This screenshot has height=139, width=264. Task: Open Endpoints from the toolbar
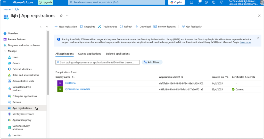tap(87, 27)
